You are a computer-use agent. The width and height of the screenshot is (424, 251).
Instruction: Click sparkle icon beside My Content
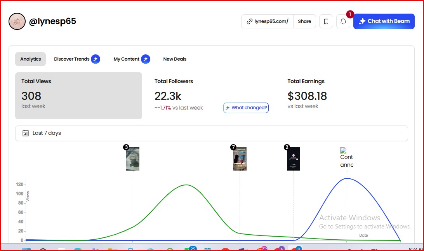tap(146, 59)
